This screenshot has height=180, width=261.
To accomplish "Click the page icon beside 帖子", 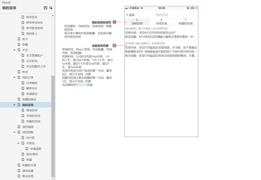I will (19, 39).
